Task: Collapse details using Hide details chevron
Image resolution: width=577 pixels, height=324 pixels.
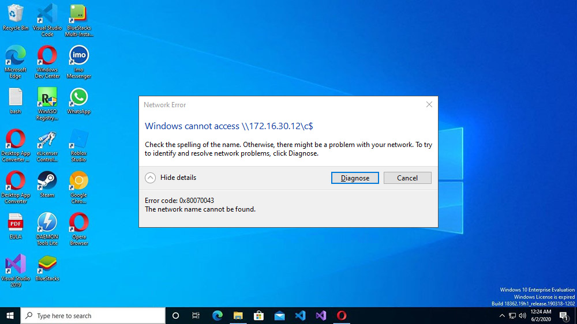Action: [x=150, y=178]
